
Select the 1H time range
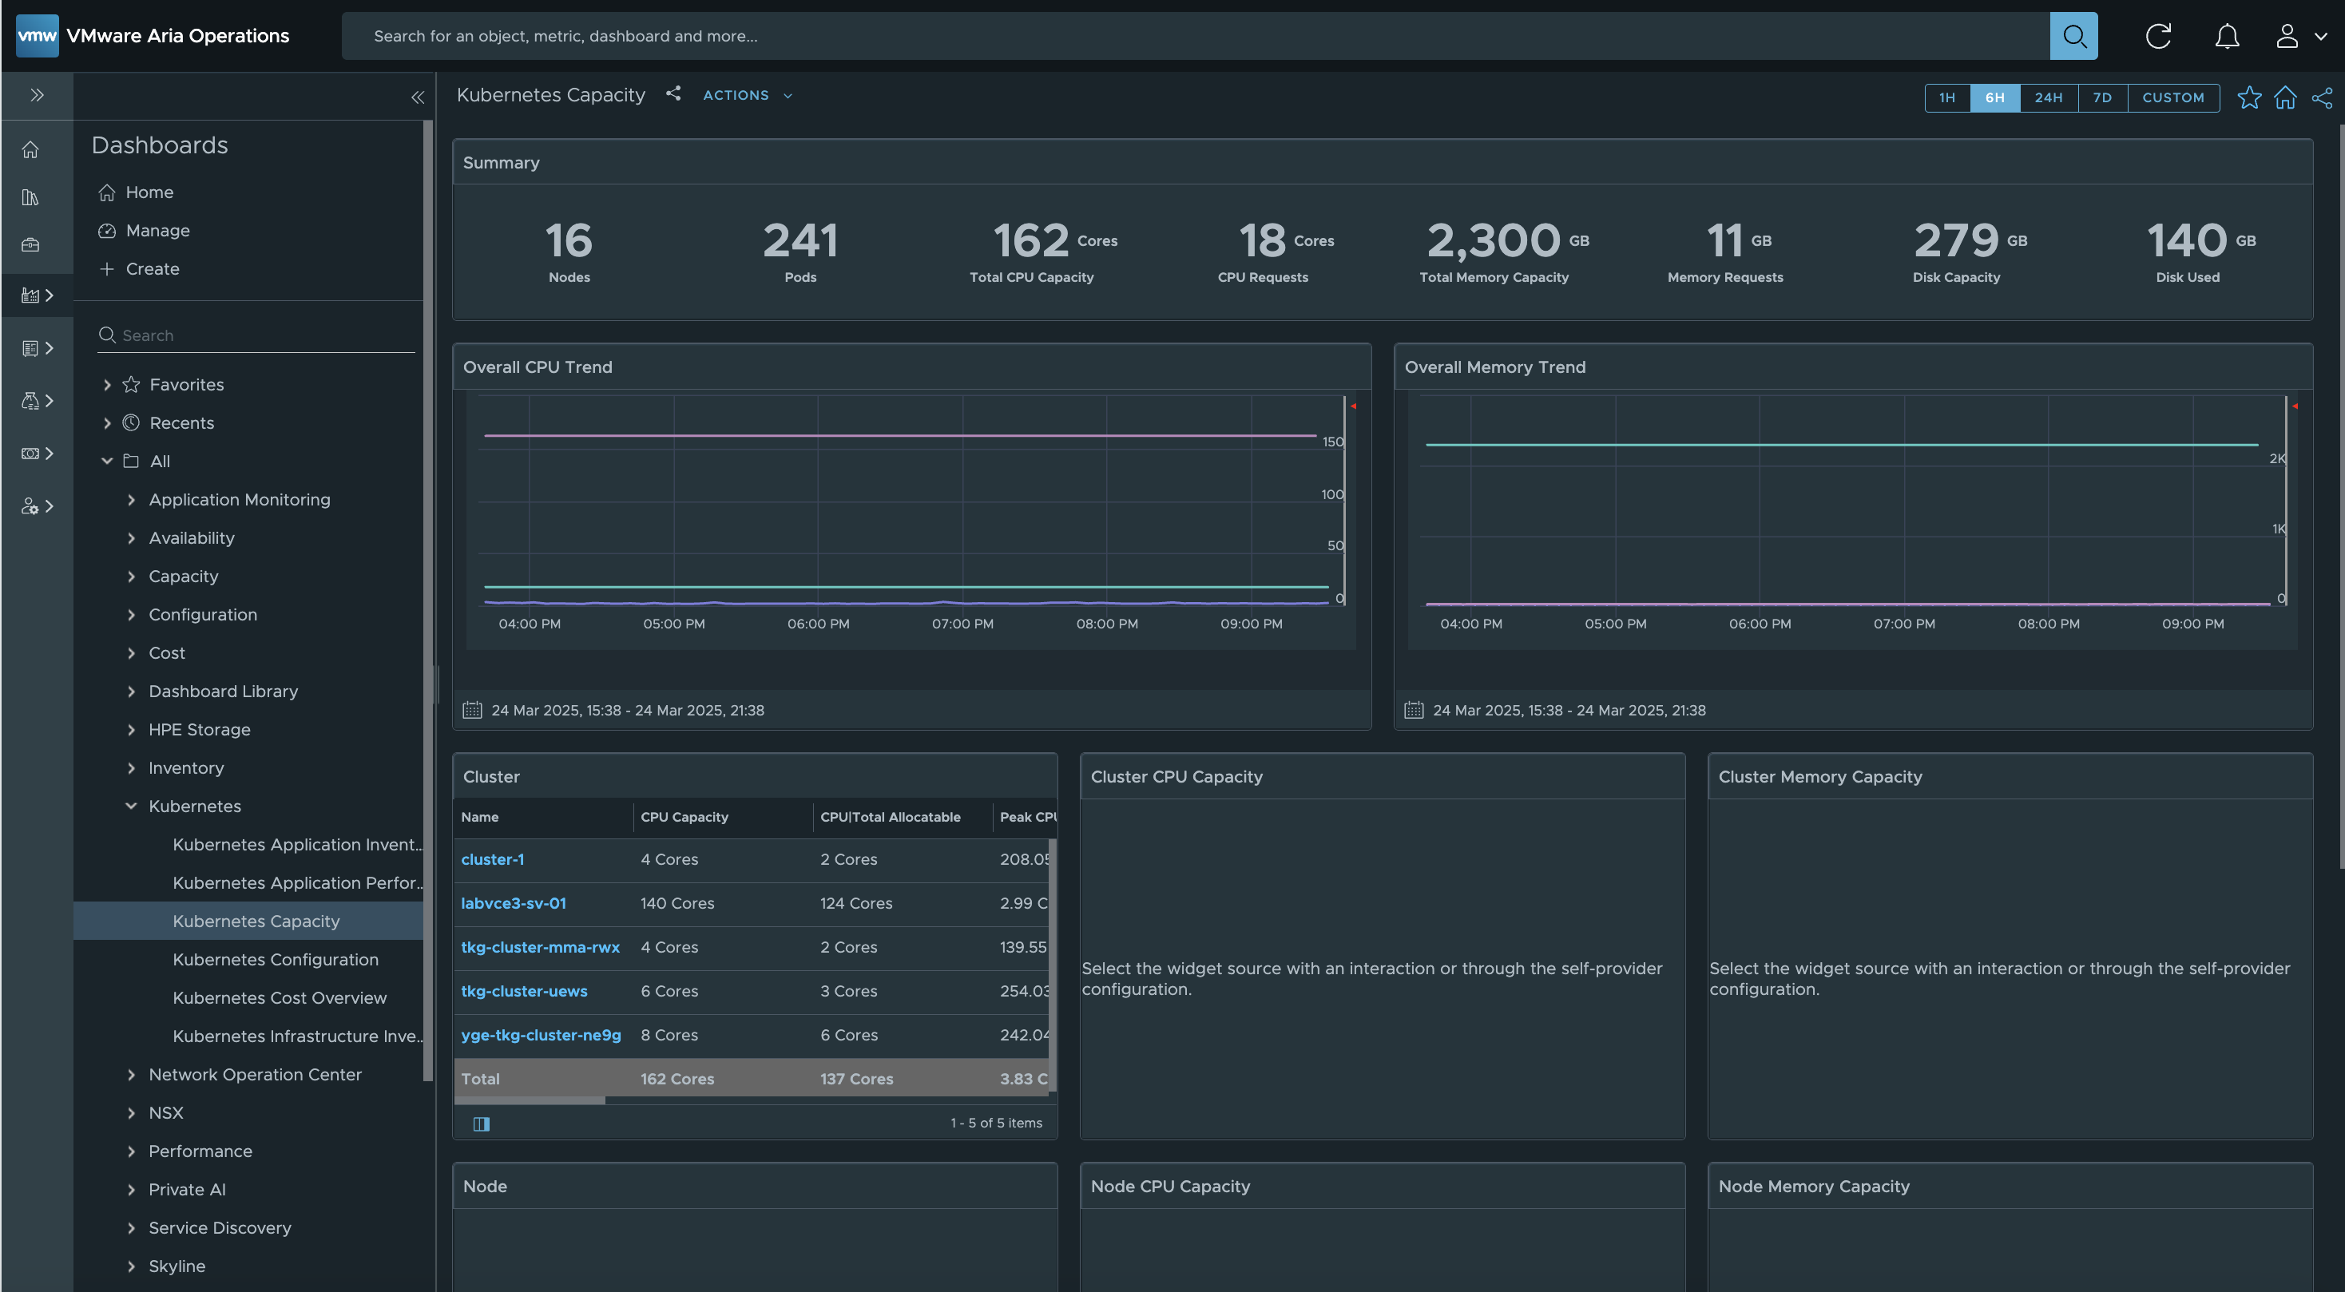(1947, 97)
